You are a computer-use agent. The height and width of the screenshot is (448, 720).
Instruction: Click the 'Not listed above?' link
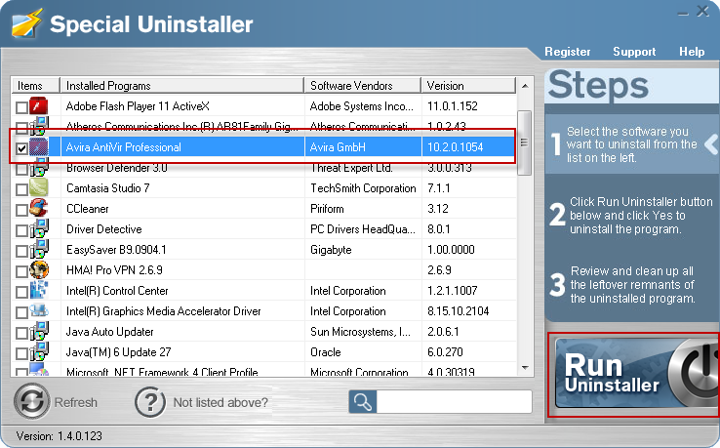(x=220, y=402)
